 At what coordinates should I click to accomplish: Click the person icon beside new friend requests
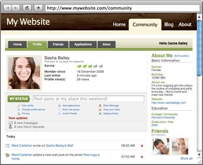click(x=10, y=127)
